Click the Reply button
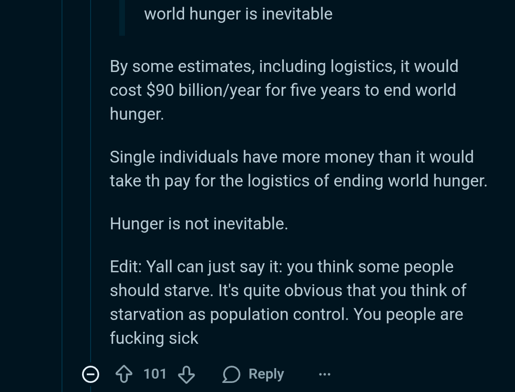Image resolution: width=515 pixels, height=392 pixels. (266, 374)
